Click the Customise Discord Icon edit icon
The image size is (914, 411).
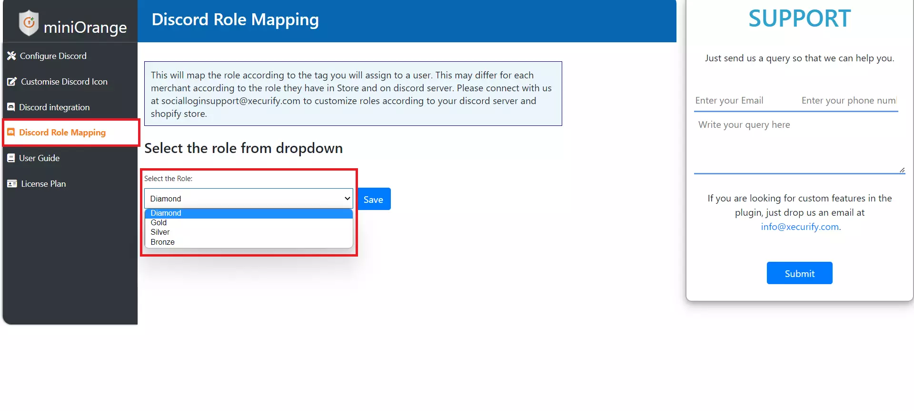coord(12,81)
